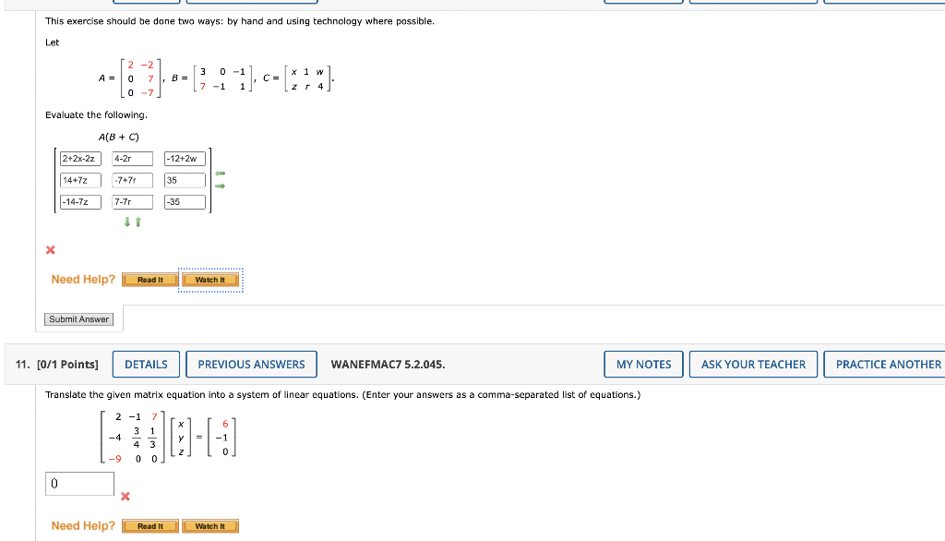The image size is (945, 541).
Task: Click the green up arrow to remove a row
Action: tap(138, 220)
